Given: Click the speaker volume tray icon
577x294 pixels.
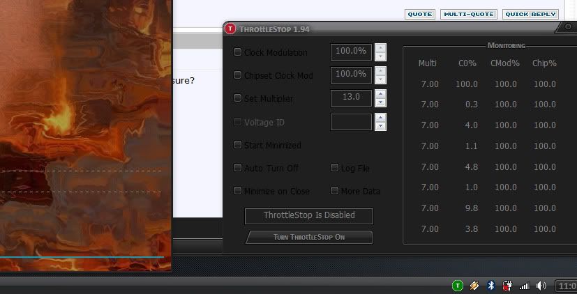Looking at the screenshot, I should coord(541,286).
